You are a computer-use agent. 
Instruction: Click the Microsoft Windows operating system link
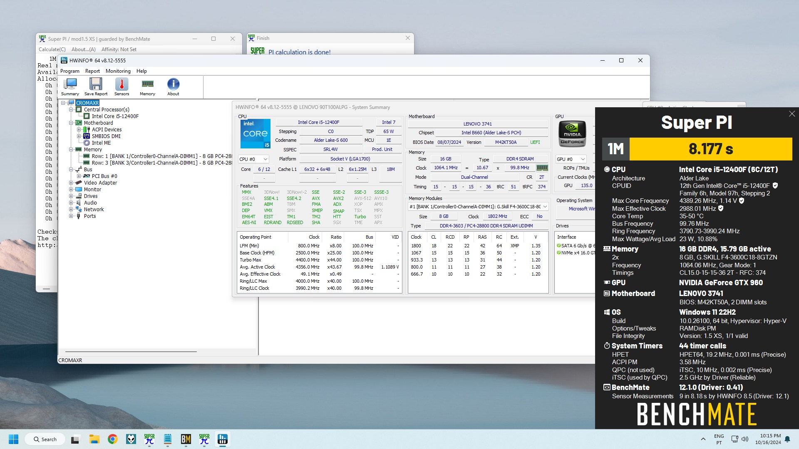582,209
